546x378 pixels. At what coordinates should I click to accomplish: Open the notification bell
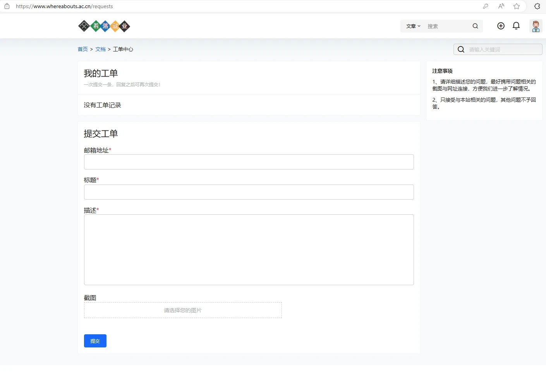point(516,26)
